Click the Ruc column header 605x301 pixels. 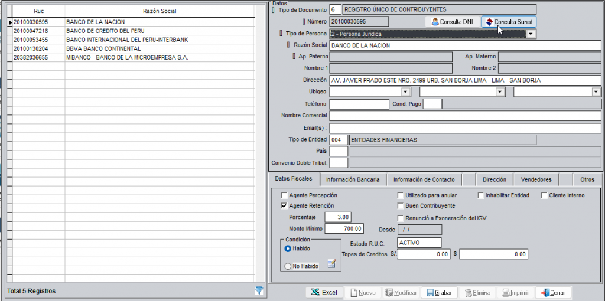tap(38, 11)
